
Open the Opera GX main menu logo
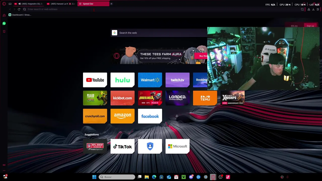tap(4, 4)
